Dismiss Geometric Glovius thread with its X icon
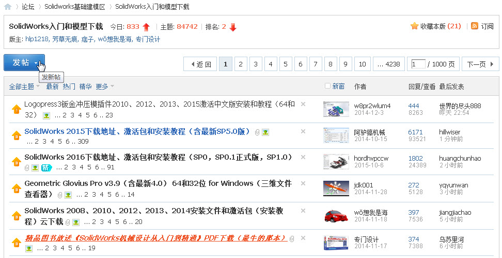This screenshot has width=502, height=258. click(x=303, y=183)
